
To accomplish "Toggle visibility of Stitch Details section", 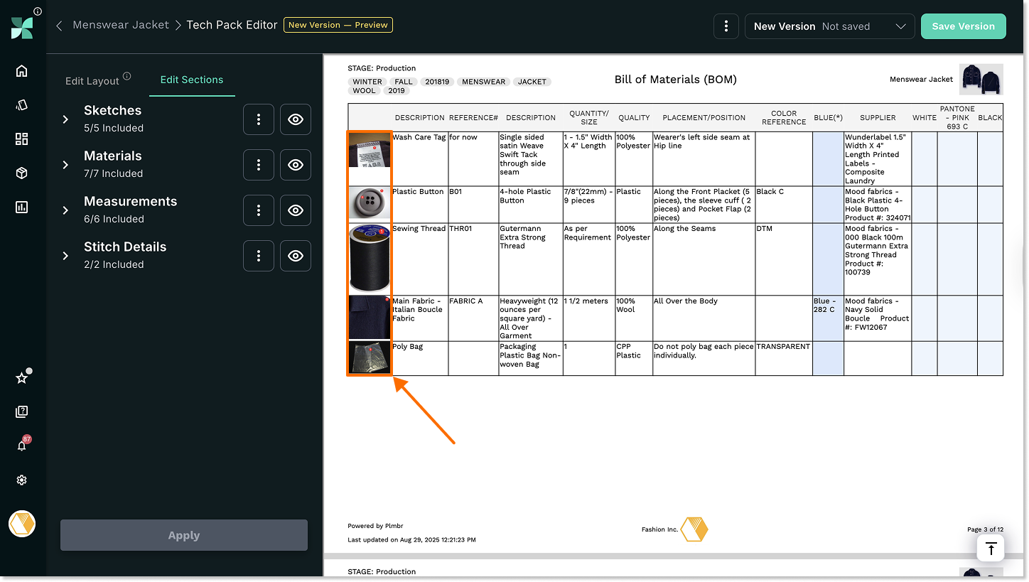I will [296, 256].
